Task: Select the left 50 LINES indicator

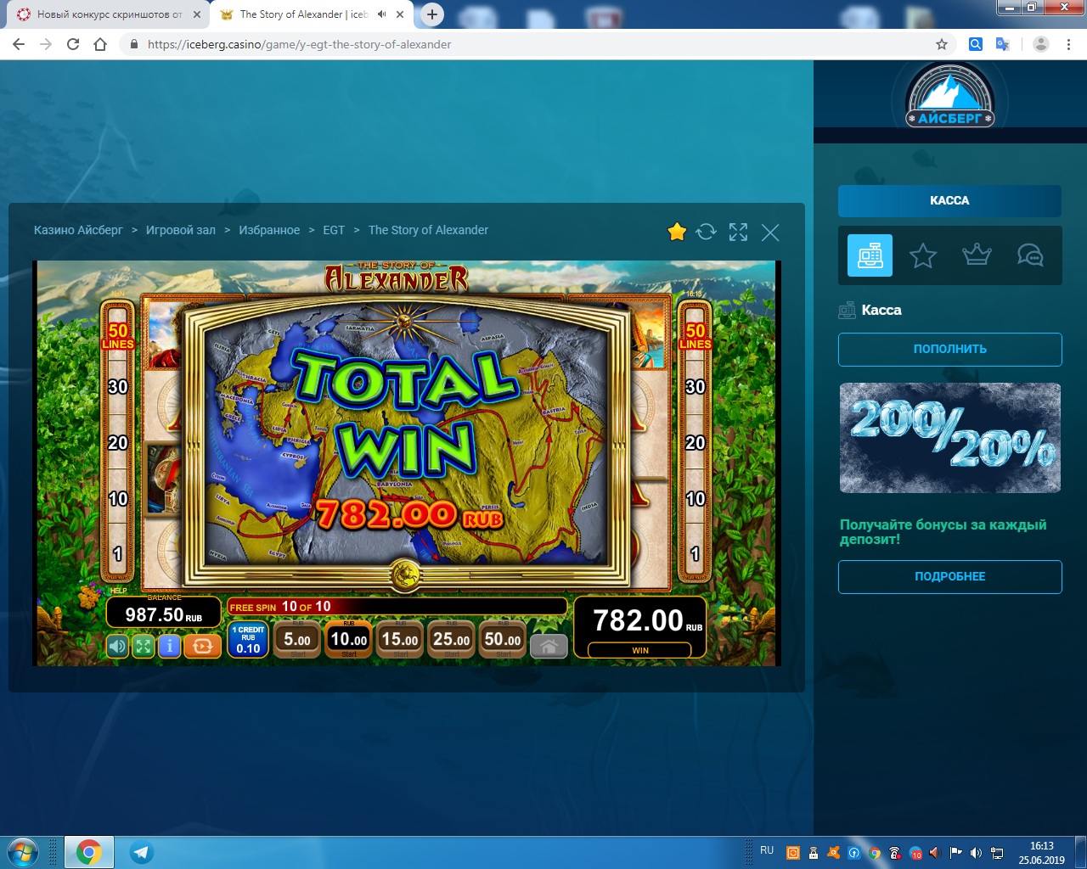Action: pos(118,336)
